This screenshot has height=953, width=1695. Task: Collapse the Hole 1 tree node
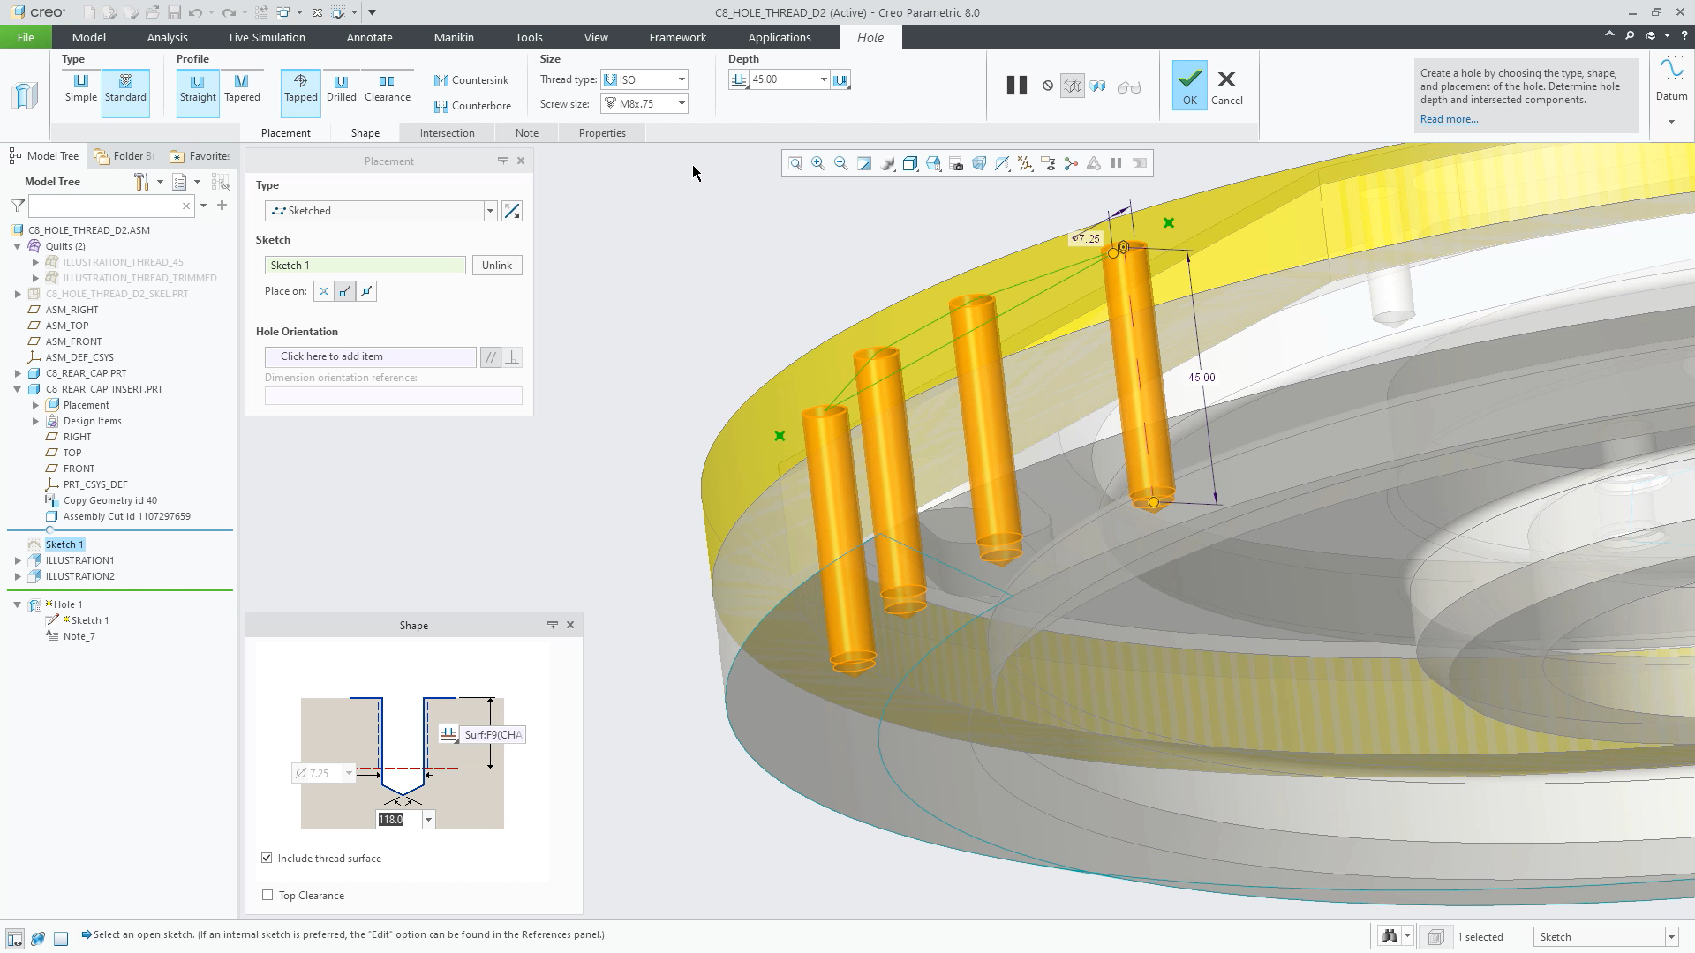click(x=18, y=604)
